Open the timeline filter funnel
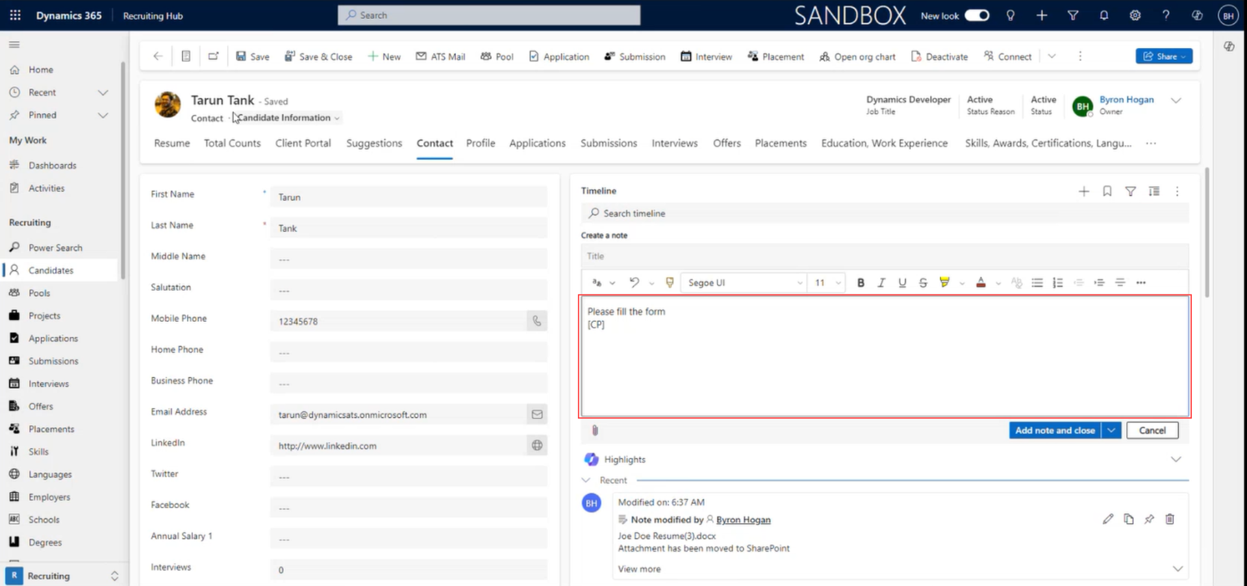 [x=1130, y=191]
